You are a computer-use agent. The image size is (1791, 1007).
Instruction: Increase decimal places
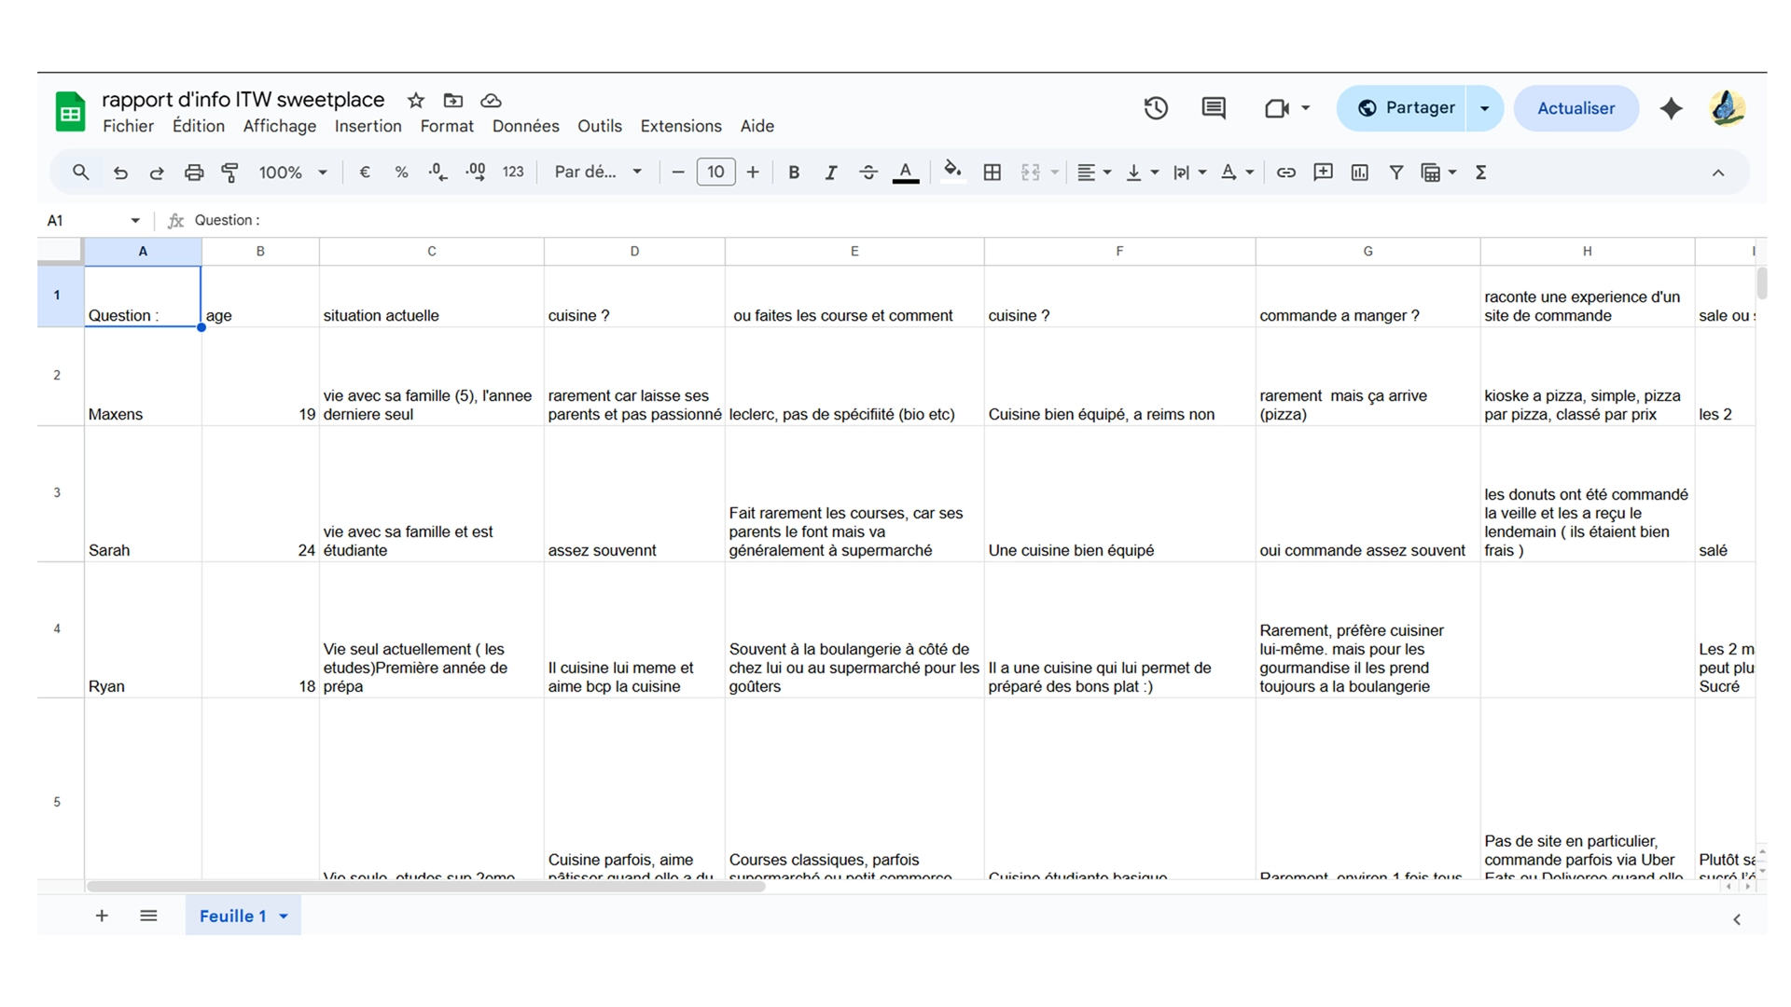click(x=476, y=172)
